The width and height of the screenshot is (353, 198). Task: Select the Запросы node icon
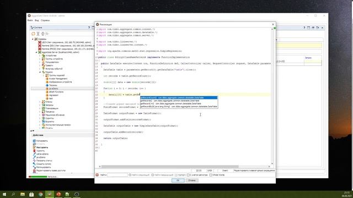44,105
